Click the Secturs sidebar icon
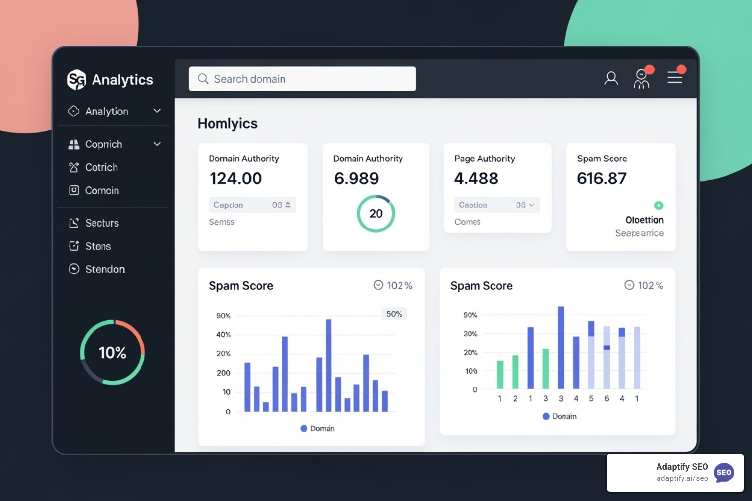 (74, 223)
